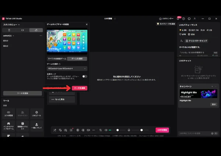Click the record circle icon

(x=78, y=130)
